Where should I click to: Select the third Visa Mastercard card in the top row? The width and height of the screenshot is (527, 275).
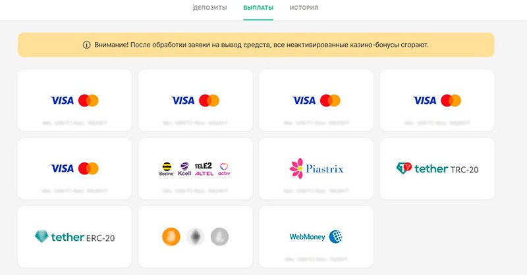[x=316, y=101]
